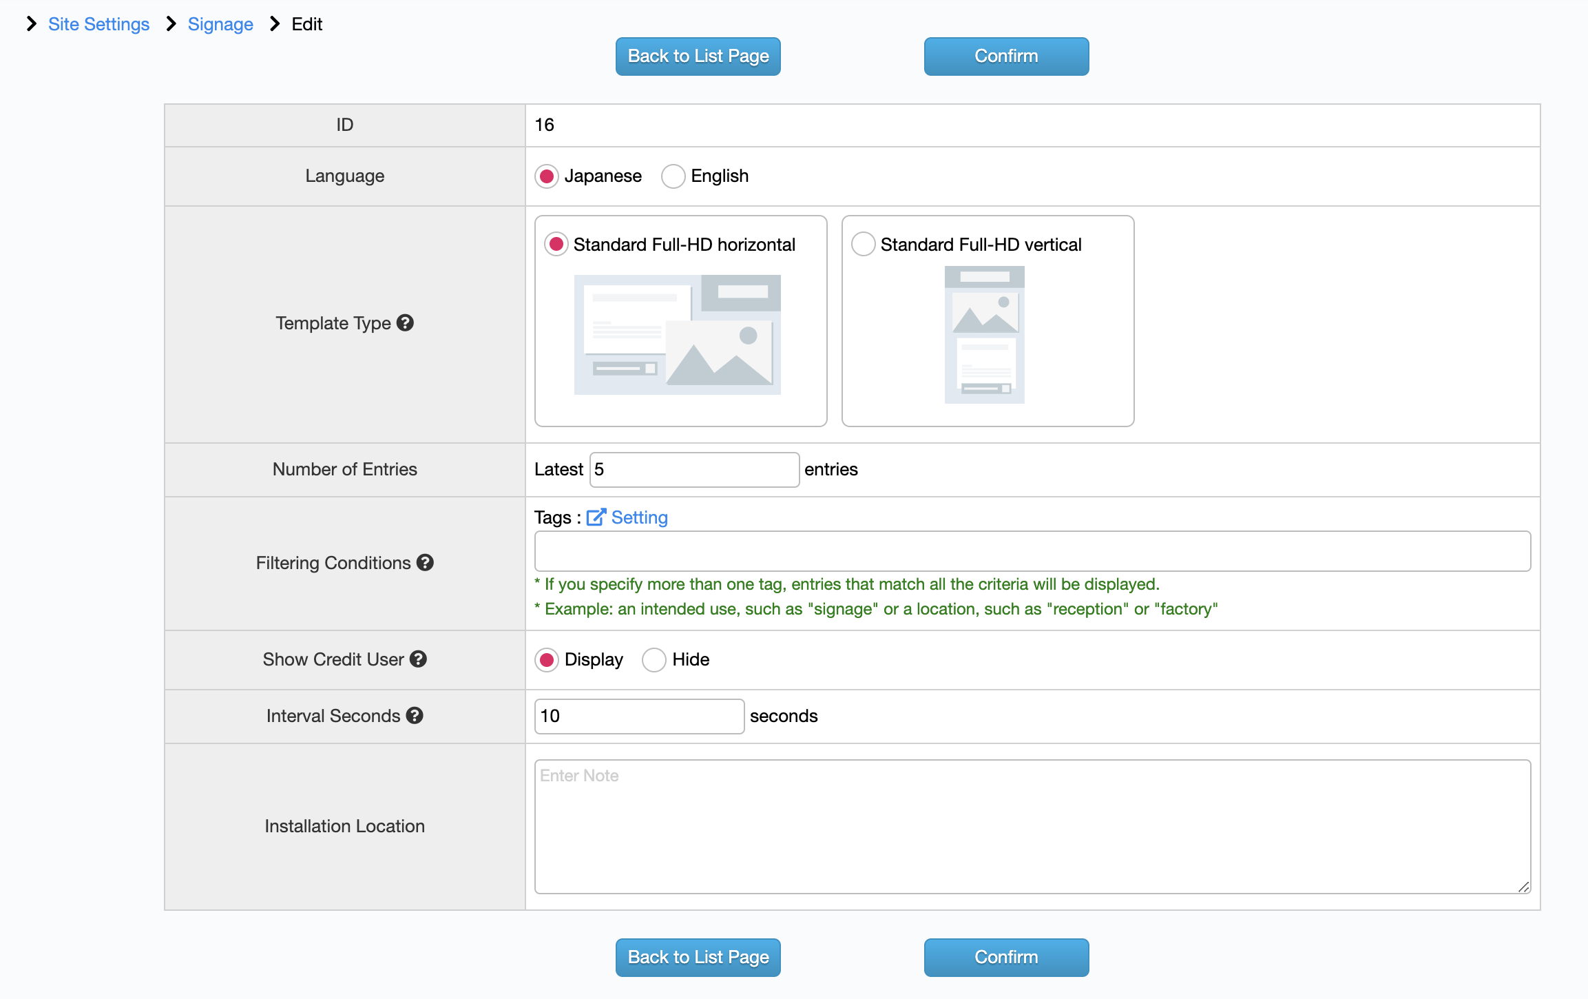Go to Site Settings breadcrumb

click(98, 24)
